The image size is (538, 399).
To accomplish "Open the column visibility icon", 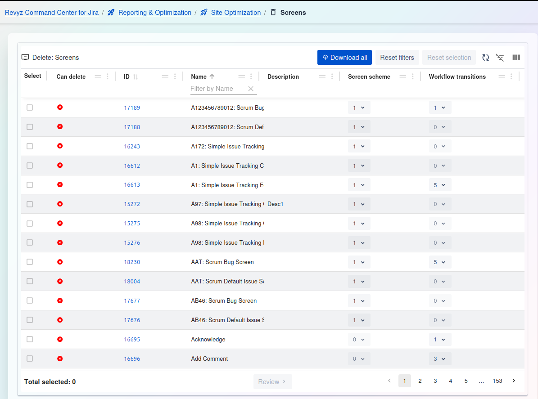I will 516,58.
